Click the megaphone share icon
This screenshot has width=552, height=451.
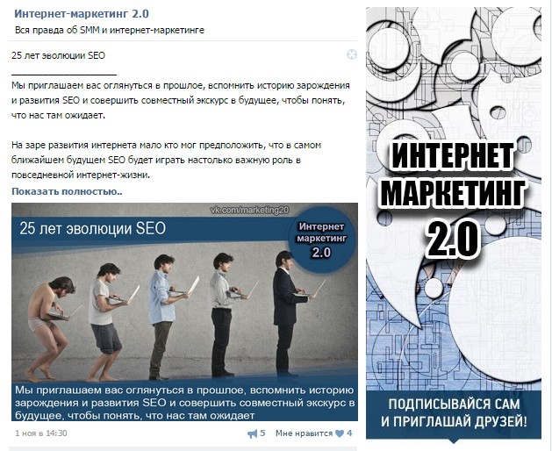(252, 433)
